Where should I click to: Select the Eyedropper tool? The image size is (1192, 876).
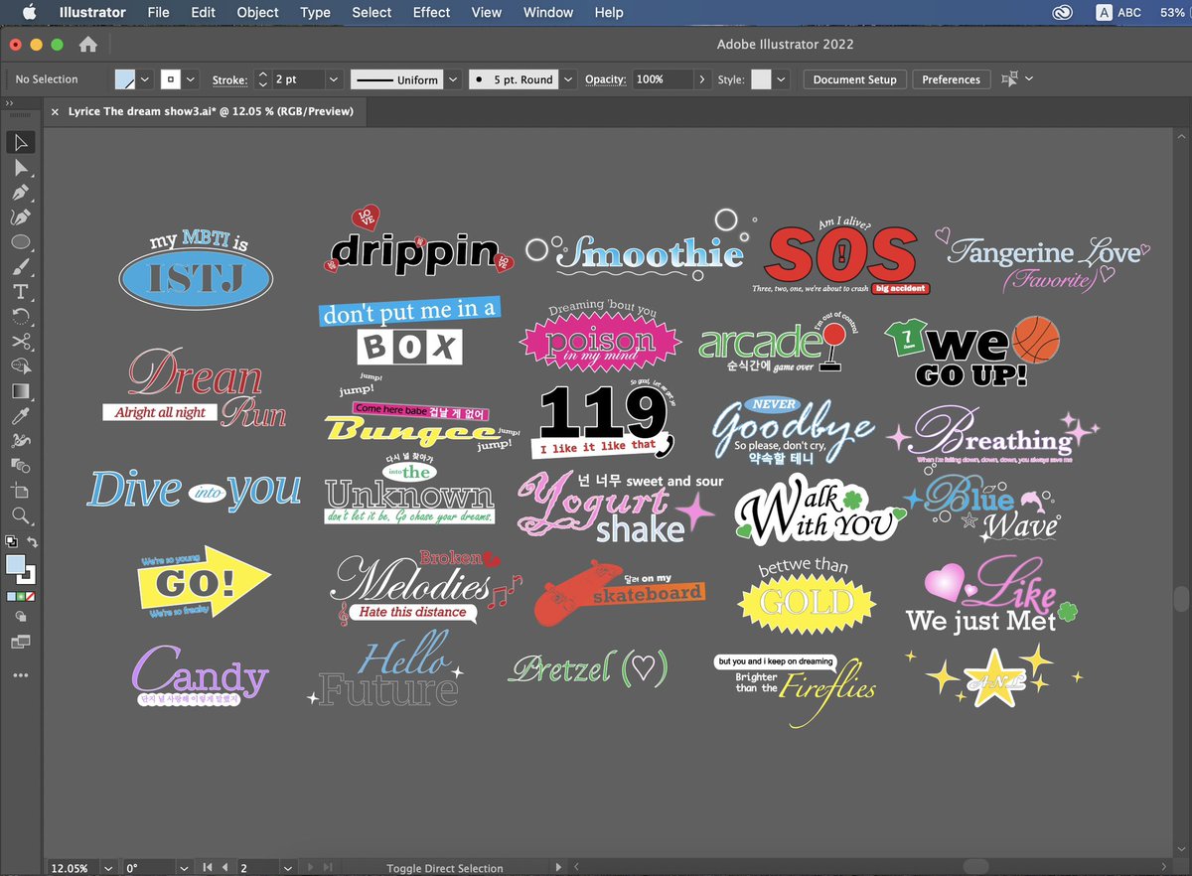(21, 416)
